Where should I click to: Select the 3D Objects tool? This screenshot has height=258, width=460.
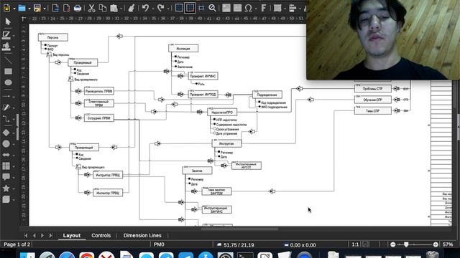pyautogui.click(x=6, y=199)
